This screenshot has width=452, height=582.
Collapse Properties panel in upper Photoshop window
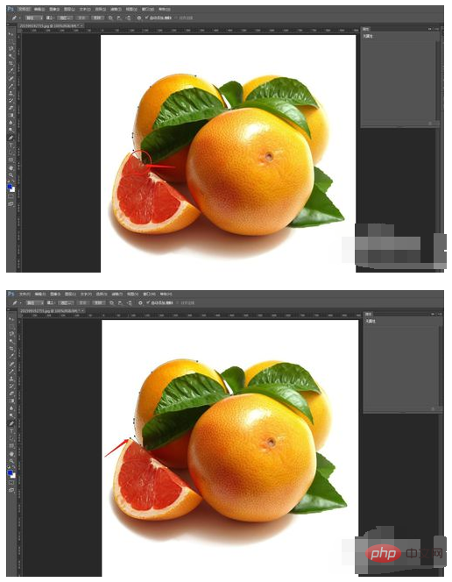430,29
